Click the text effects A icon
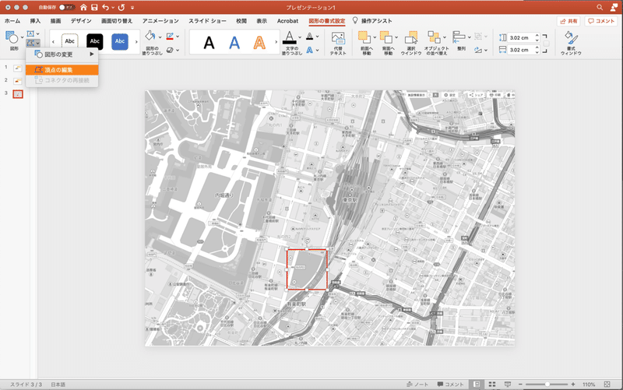The height and width of the screenshot is (390, 623). click(309, 50)
